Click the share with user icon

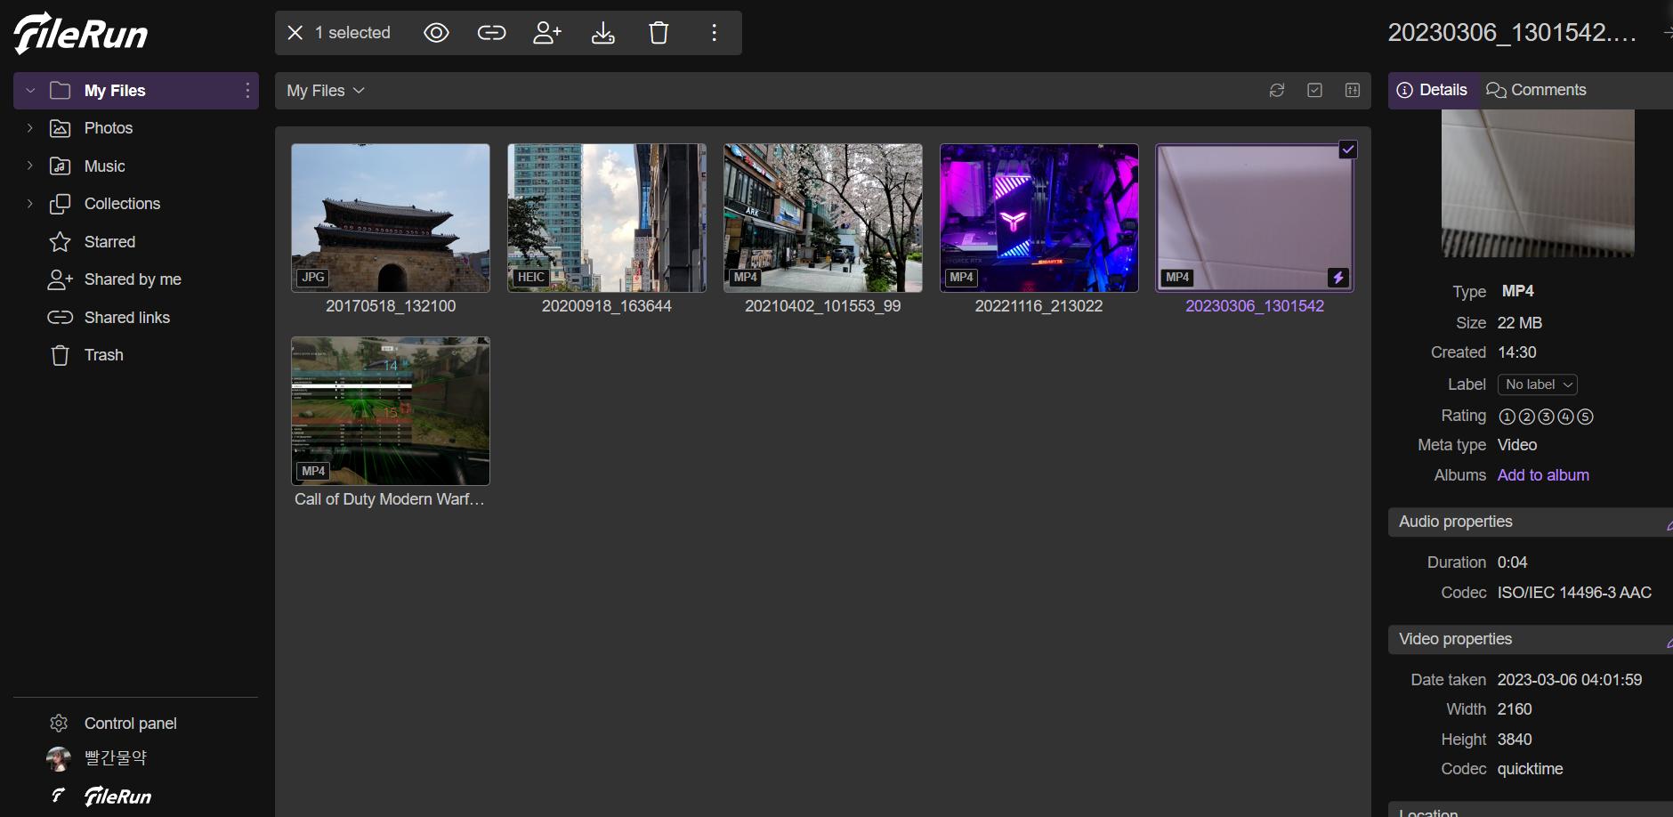click(546, 33)
